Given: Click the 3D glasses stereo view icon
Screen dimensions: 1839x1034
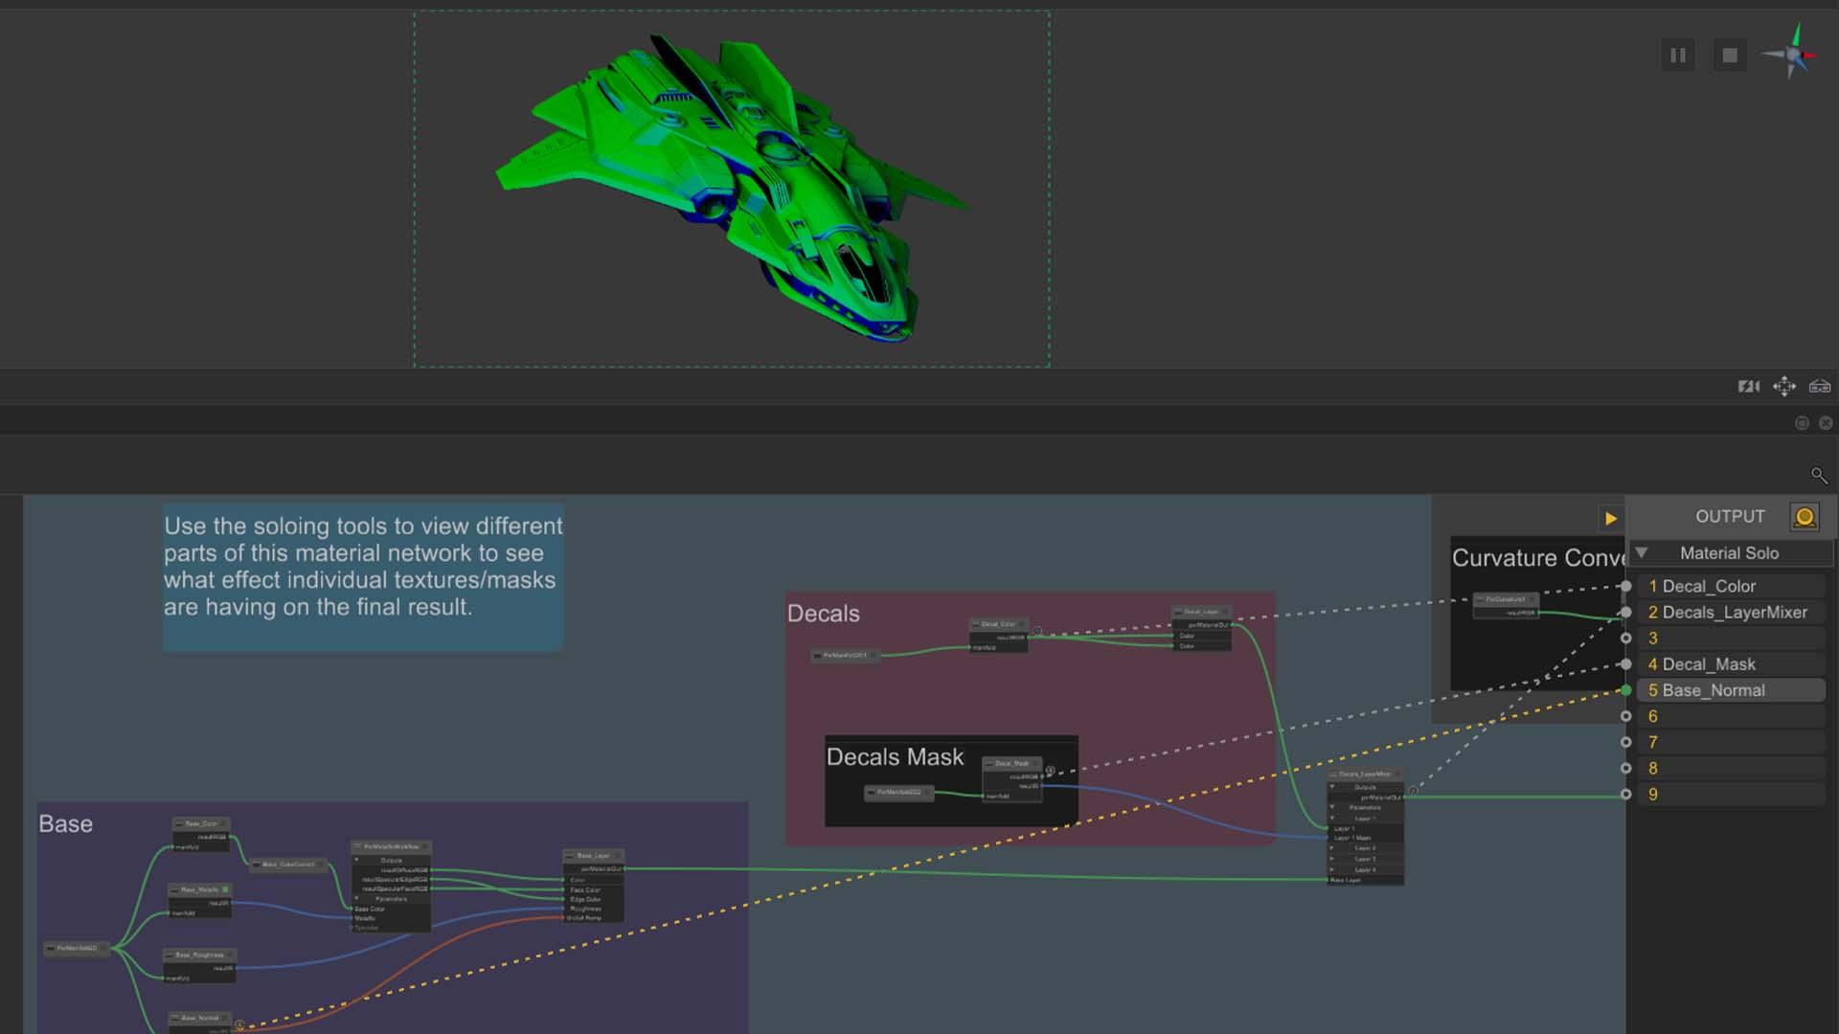Looking at the screenshot, I should click(x=1819, y=387).
